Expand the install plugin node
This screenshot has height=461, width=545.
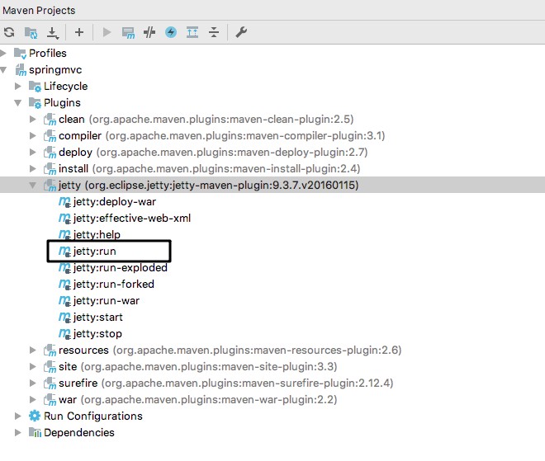click(33, 169)
